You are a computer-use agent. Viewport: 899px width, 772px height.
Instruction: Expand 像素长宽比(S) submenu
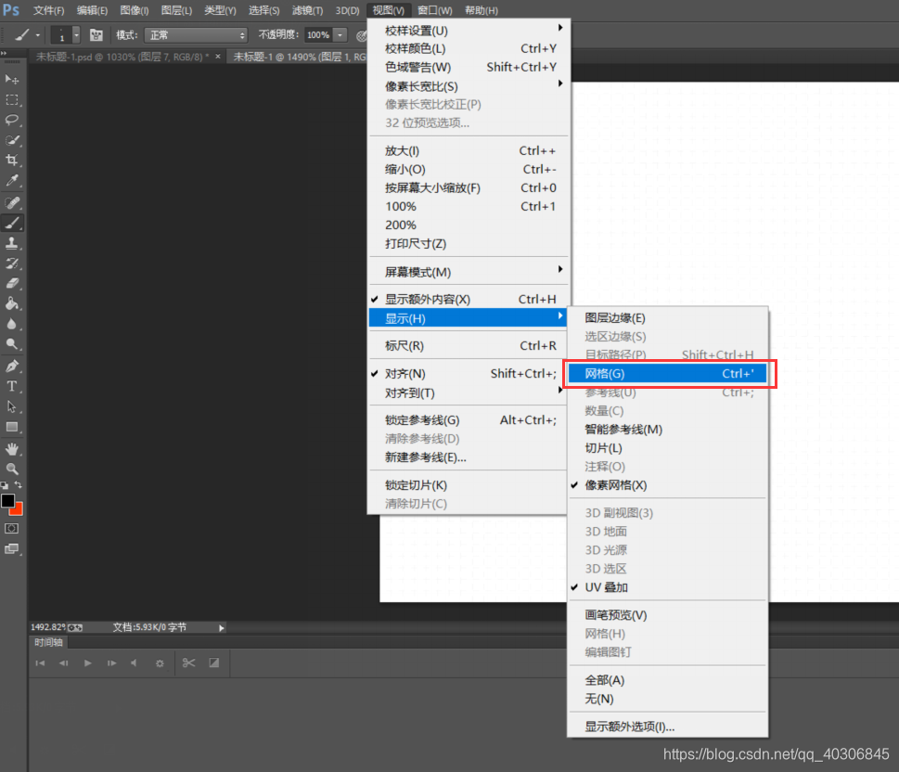(x=468, y=86)
